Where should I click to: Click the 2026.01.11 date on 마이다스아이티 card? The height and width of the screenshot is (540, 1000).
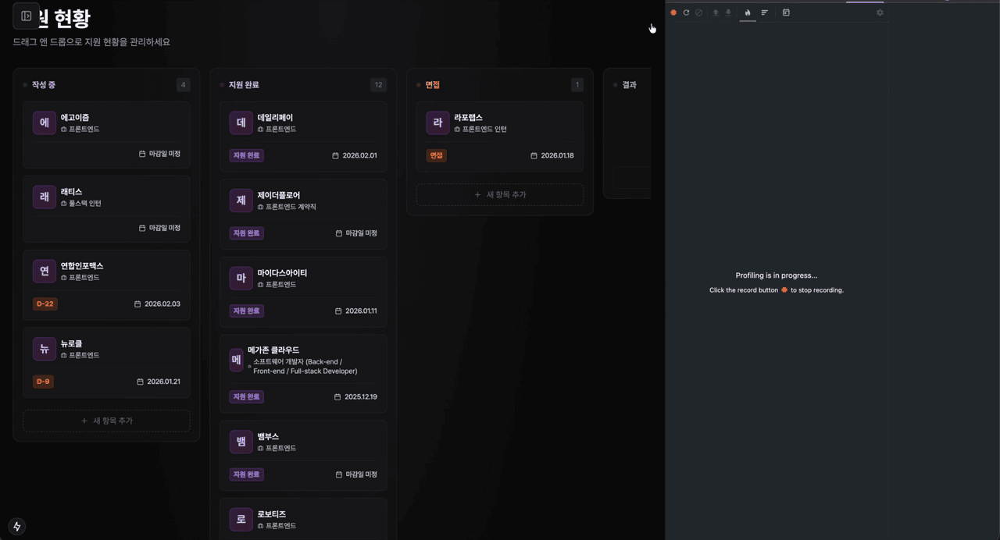click(361, 311)
